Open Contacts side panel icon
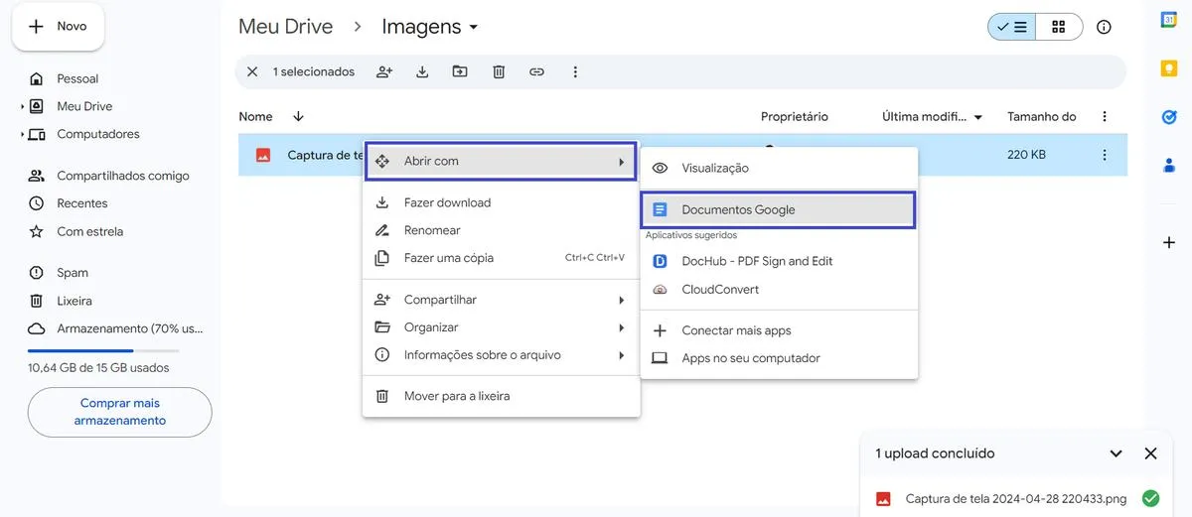 (x=1169, y=164)
